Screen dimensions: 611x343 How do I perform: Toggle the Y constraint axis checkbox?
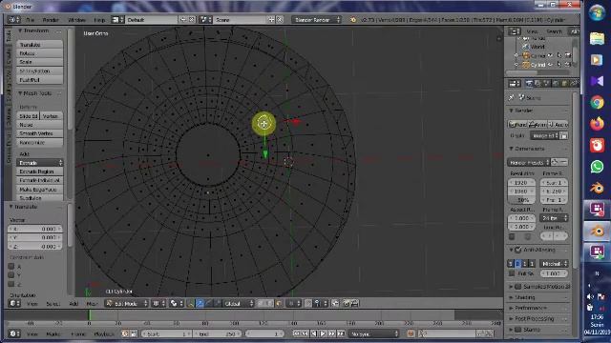point(11,275)
